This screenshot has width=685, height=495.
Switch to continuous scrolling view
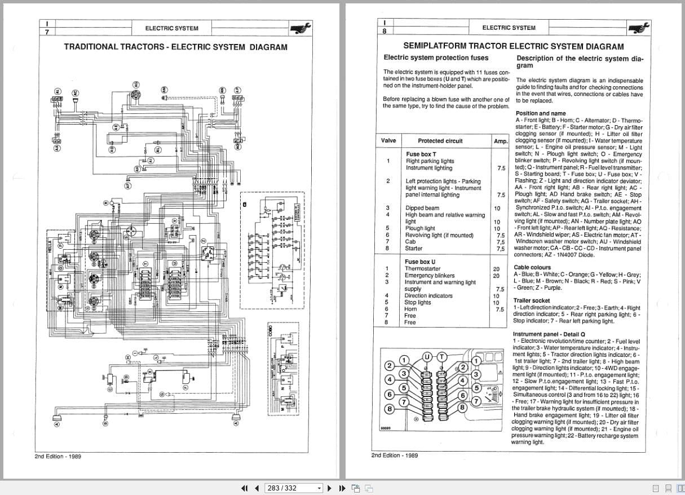pos(668,488)
